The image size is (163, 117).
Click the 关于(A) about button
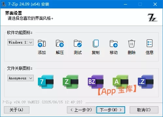pyautogui.click(x=17, y=110)
